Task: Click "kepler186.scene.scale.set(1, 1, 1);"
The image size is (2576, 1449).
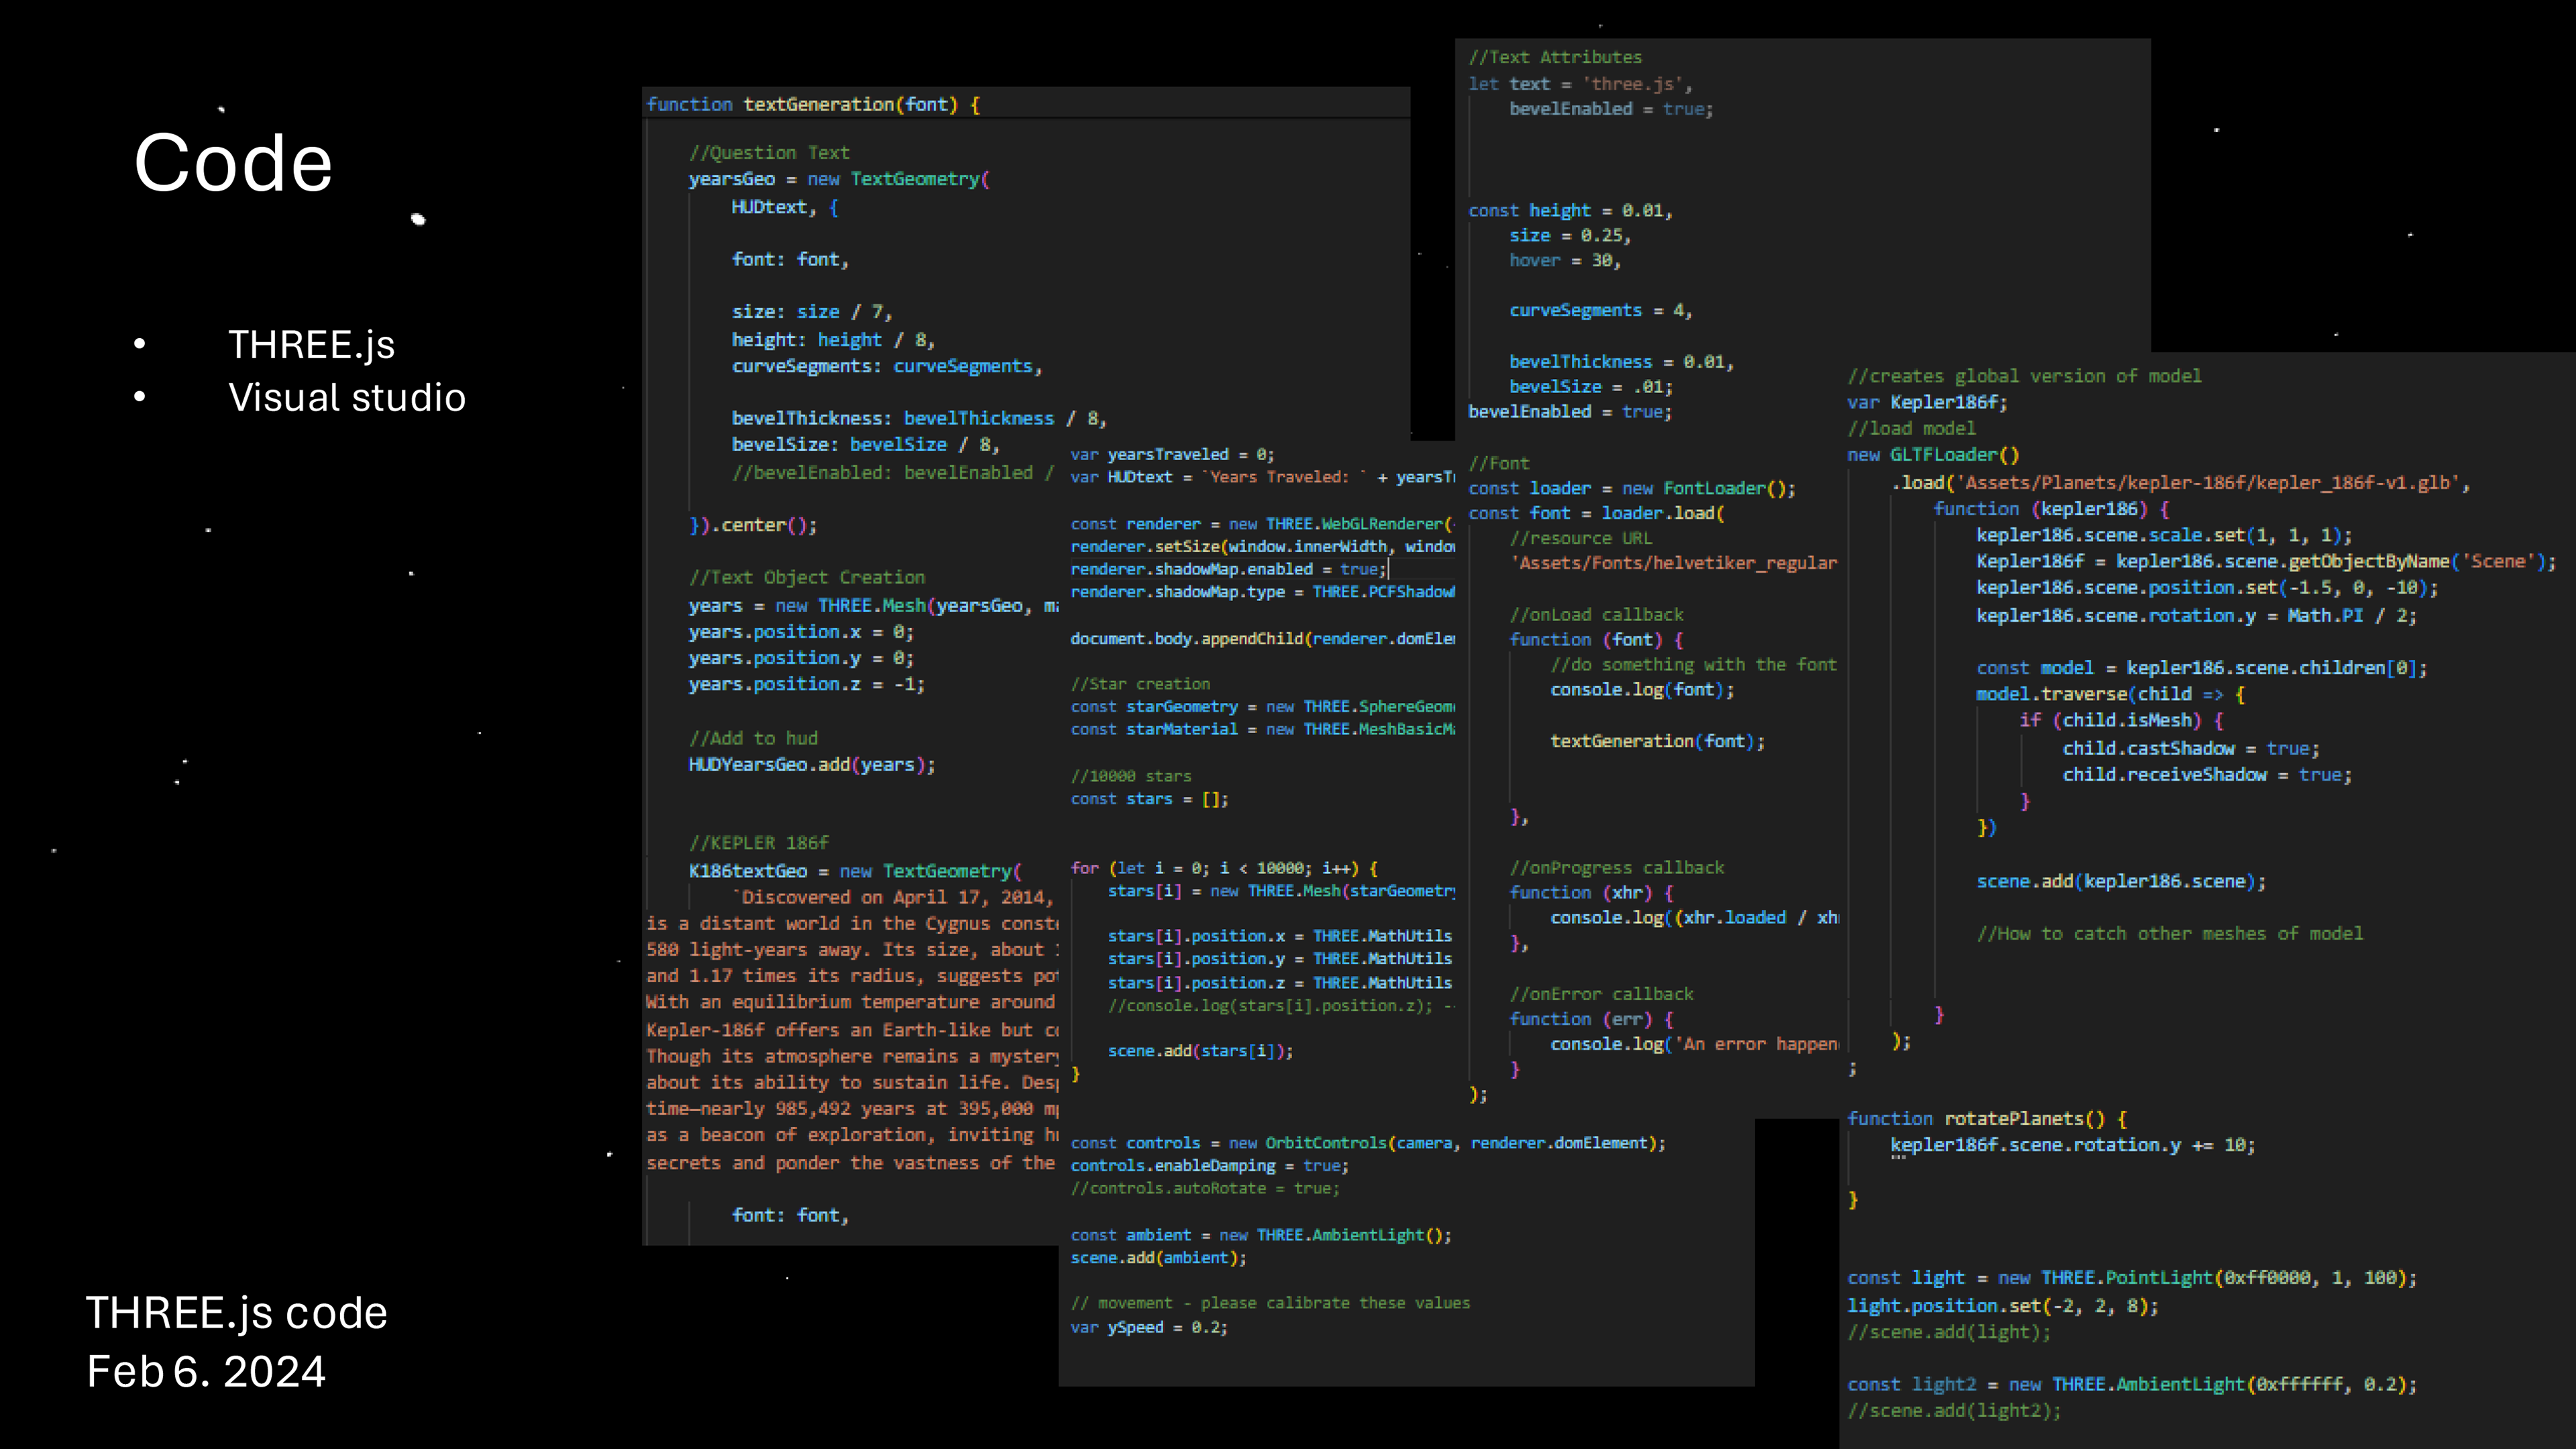Action: (x=2164, y=535)
